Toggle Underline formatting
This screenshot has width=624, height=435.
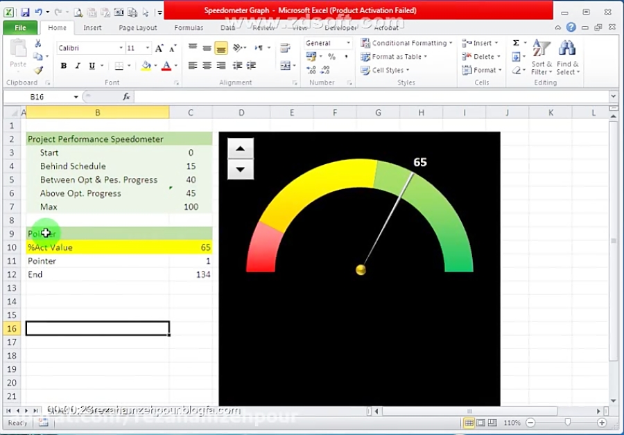(92, 66)
